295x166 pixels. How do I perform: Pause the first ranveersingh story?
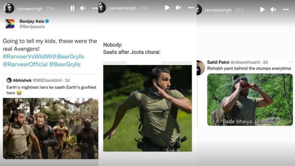coord(72,8)
